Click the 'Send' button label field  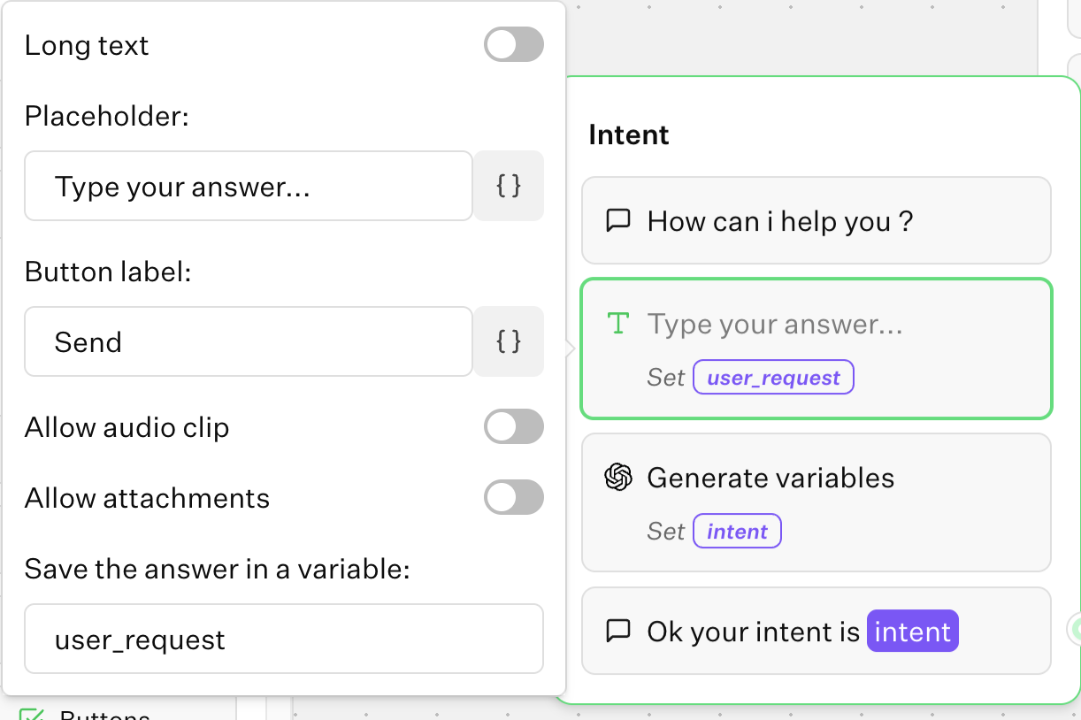(x=248, y=341)
